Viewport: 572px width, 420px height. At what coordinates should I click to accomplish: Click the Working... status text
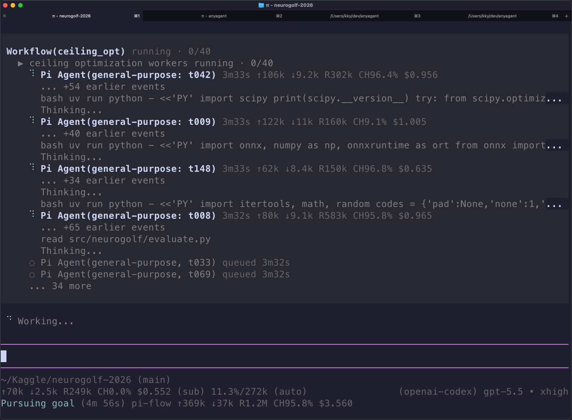[x=46, y=321]
